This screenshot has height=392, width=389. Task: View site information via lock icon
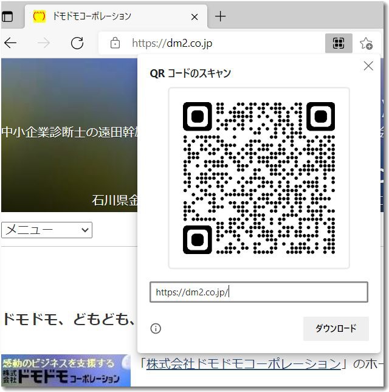point(115,43)
